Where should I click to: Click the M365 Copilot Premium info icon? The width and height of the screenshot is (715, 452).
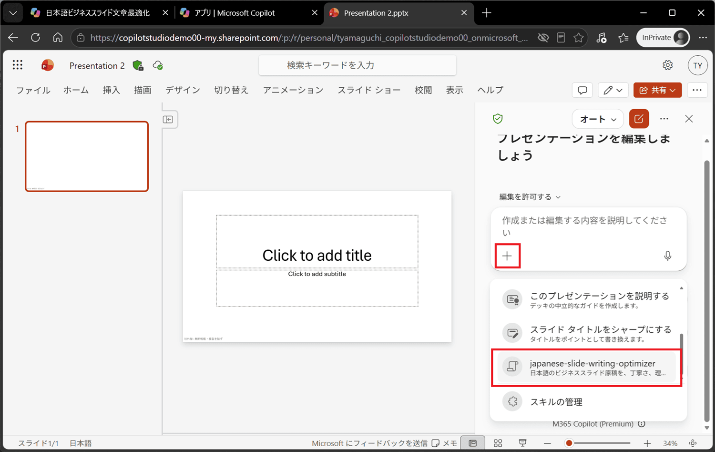tap(642, 424)
